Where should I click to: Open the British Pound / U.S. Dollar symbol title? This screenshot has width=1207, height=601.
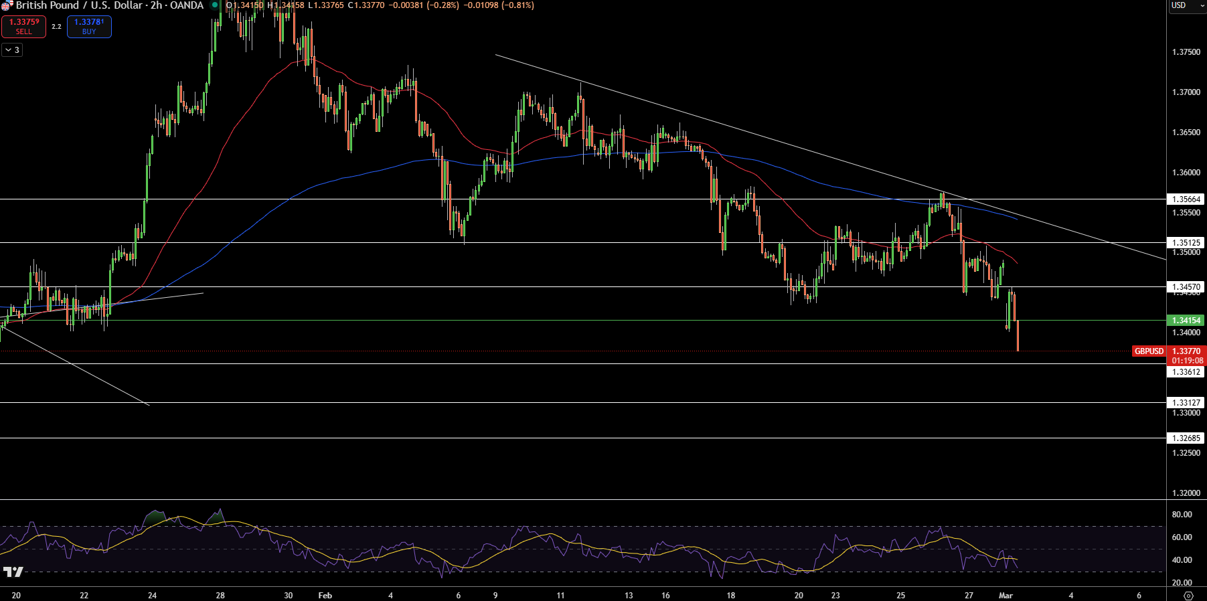click(x=110, y=5)
